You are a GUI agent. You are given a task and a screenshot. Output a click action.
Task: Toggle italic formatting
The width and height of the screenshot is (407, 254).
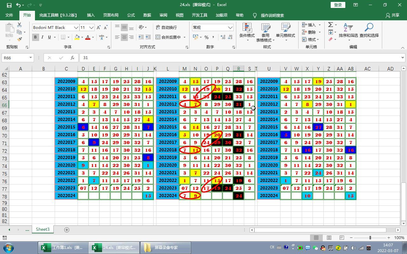click(x=43, y=37)
